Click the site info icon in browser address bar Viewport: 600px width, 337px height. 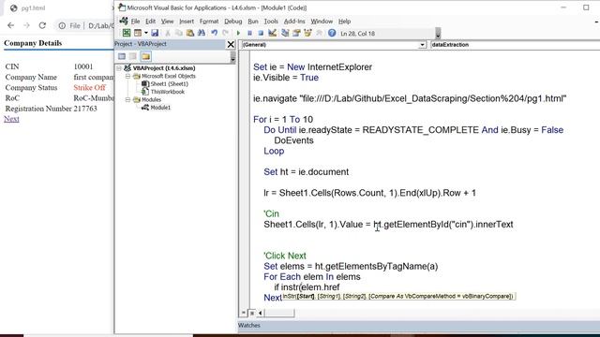(62, 25)
